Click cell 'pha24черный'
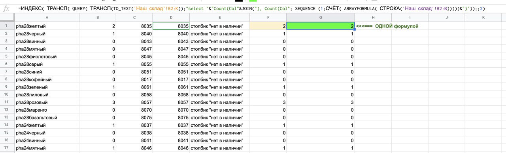The image size is (506, 153). [x=47, y=133]
